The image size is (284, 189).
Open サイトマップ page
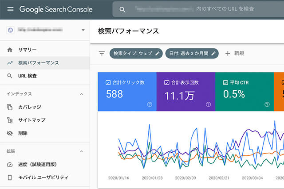[32, 120]
